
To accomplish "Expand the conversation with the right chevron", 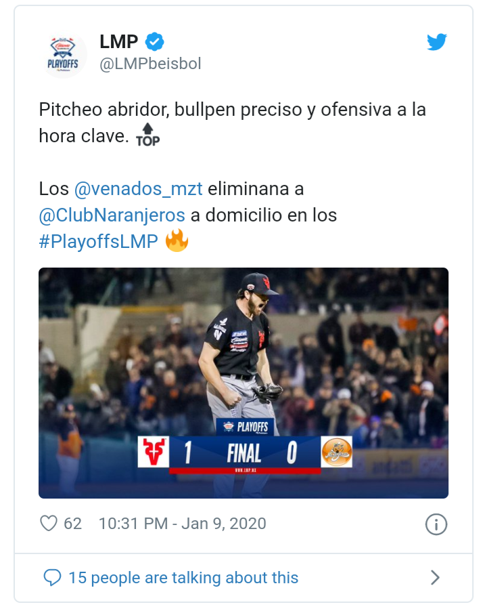I will [x=436, y=578].
